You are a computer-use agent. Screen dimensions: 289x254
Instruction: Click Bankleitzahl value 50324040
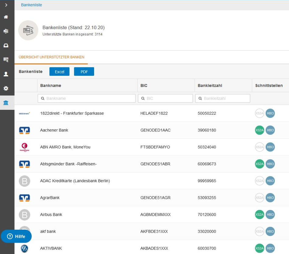point(207,147)
